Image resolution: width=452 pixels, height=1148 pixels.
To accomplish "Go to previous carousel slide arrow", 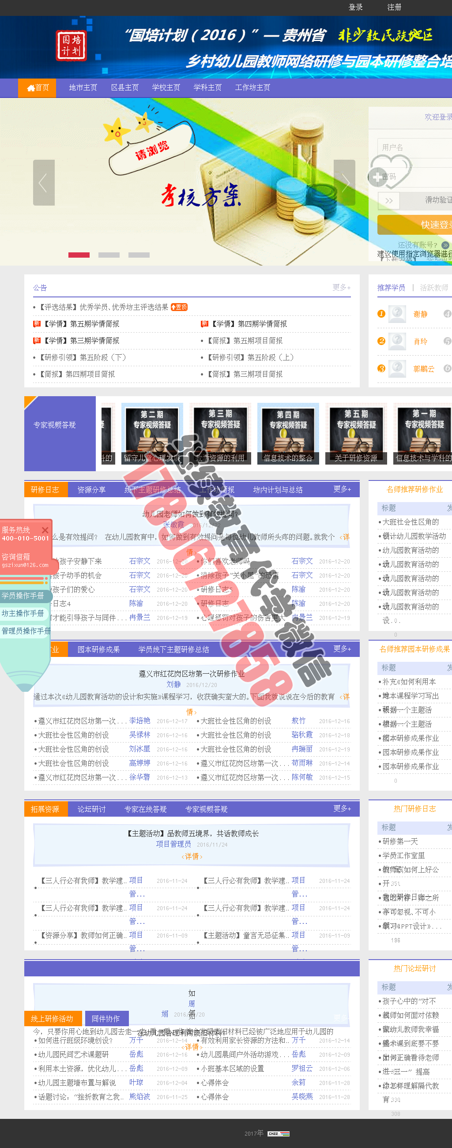I will click(44, 183).
